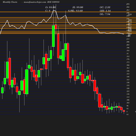The height and width of the screenshot is (136, 136).
Task: Click the 131 price axis label
Action: click(x=128, y=85)
